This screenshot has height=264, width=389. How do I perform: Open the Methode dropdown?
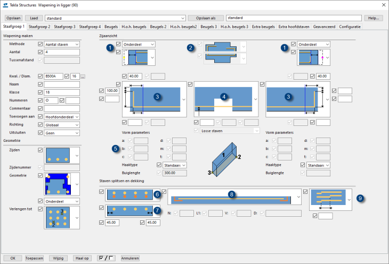[x=62, y=44]
